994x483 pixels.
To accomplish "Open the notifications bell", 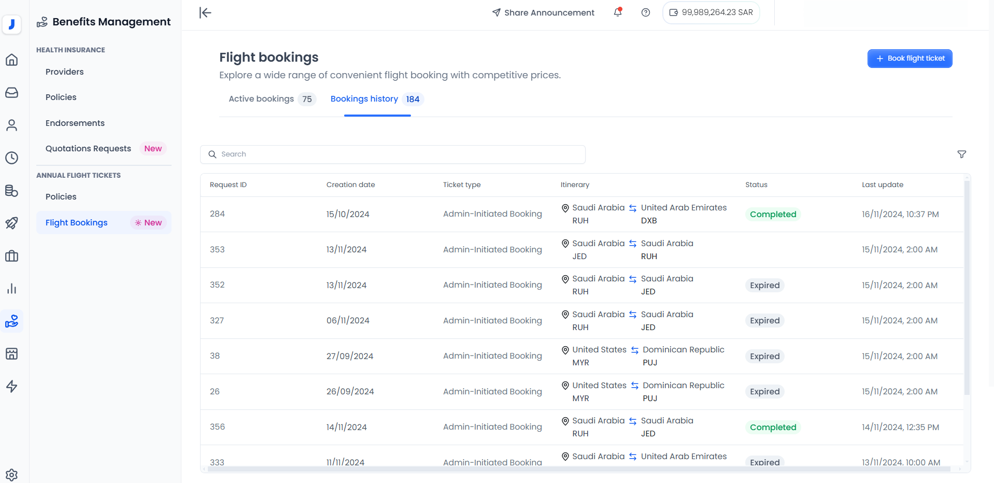I will [617, 12].
